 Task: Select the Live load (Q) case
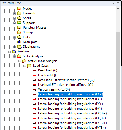(47, 75)
